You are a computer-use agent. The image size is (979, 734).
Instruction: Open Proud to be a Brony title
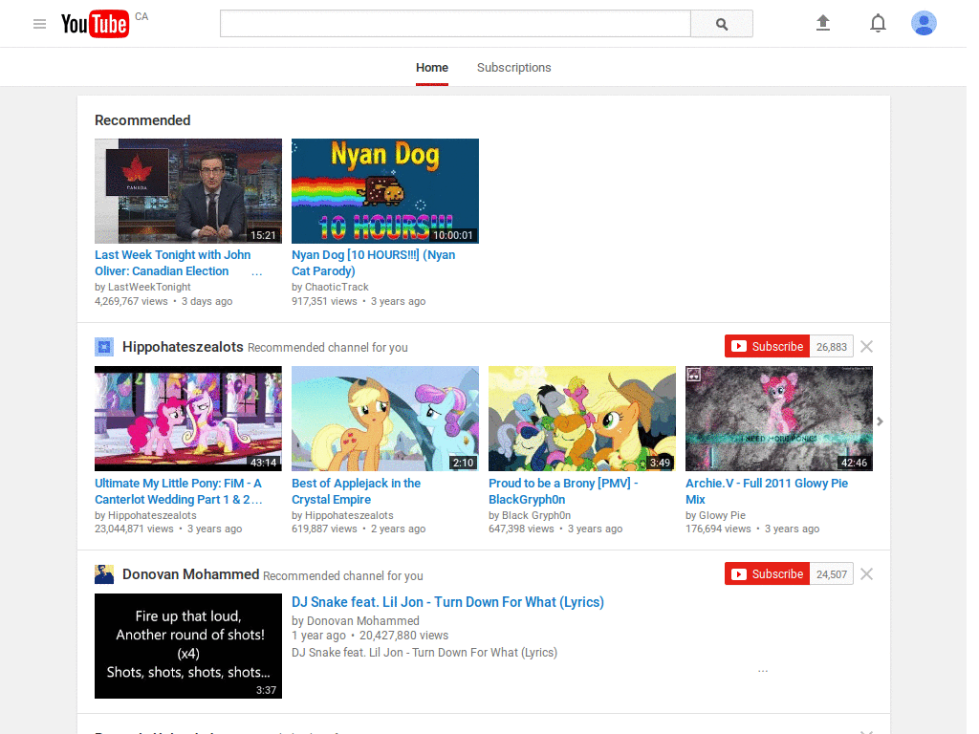pyautogui.click(x=563, y=491)
